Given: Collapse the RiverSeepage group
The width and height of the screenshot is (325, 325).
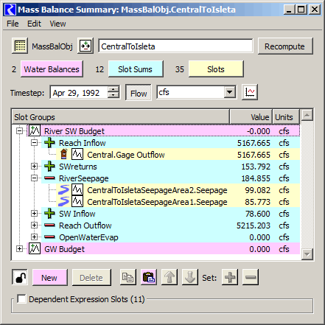Looking at the screenshot, I should point(35,178).
